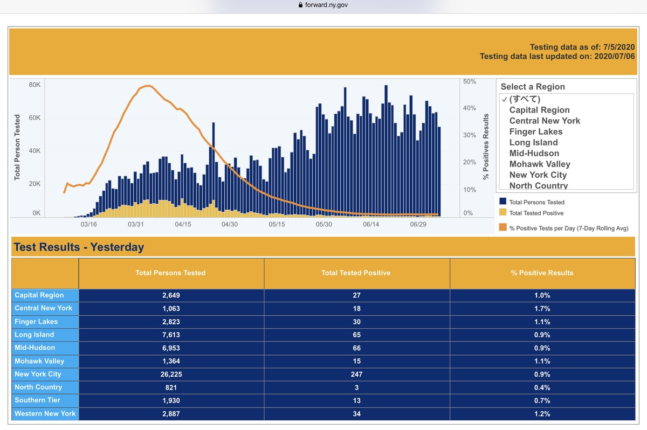Image resolution: width=647 pixels, height=430 pixels.
Task: Click the 7,613 persons tested cell
Action: click(x=171, y=335)
